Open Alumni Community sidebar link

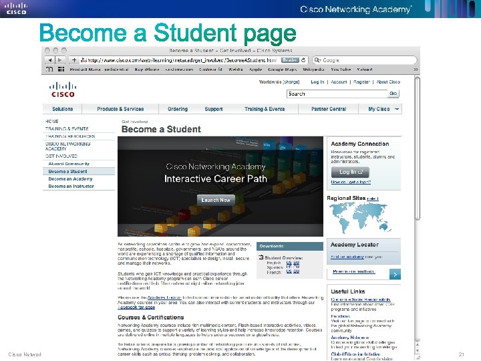click(69, 164)
